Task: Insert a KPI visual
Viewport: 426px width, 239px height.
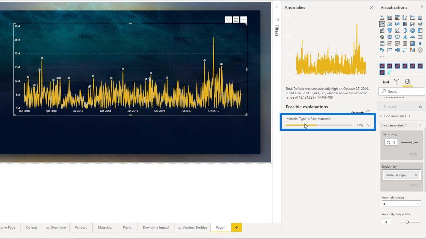Action: tap(390, 43)
